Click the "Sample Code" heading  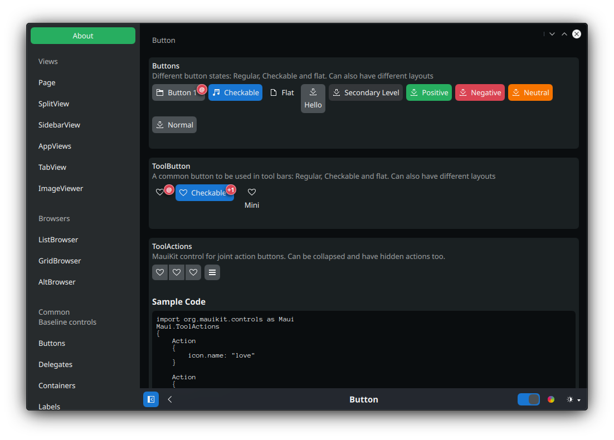(x=178, y=302)
